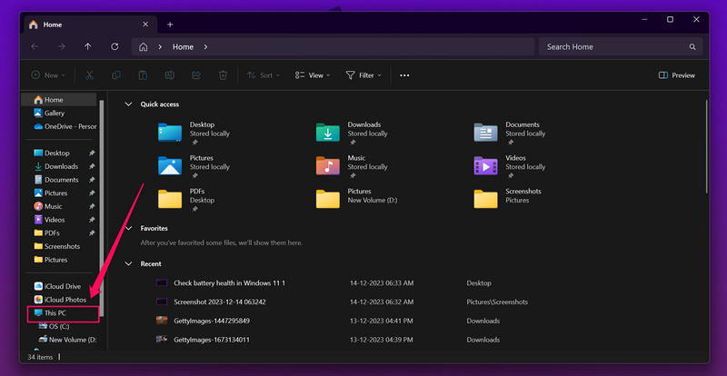Expand the Filter dropdown

coord(367,75)
